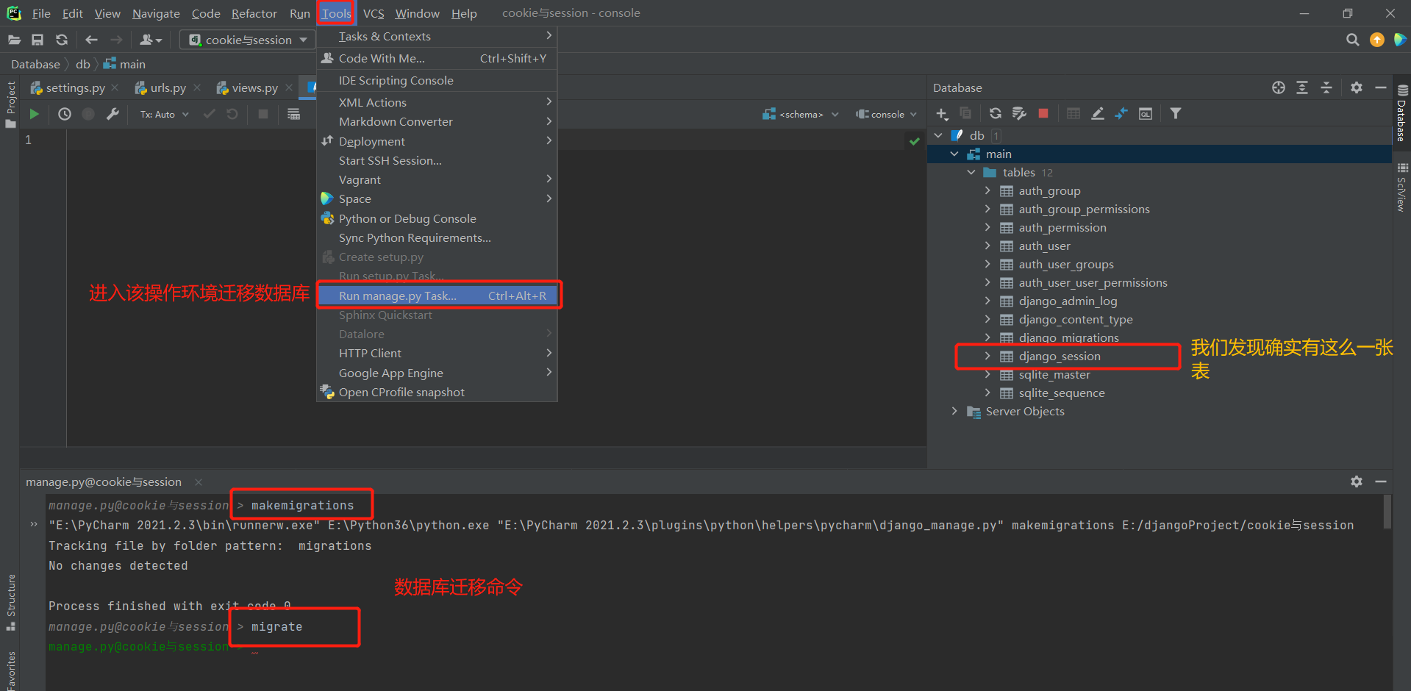This screenshot has height=691, width=1411.
Task: Open Database panel gear options
Action: (x=1357, y=87)
